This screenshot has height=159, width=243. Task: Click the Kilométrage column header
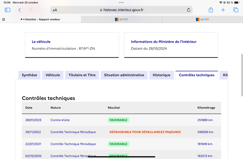[206, 108]
